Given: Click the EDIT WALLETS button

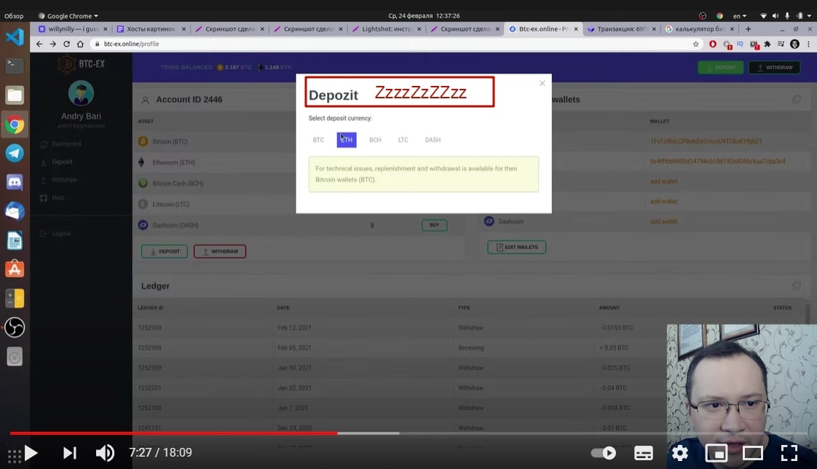Looking at the screenshot, I should point(517,247).
